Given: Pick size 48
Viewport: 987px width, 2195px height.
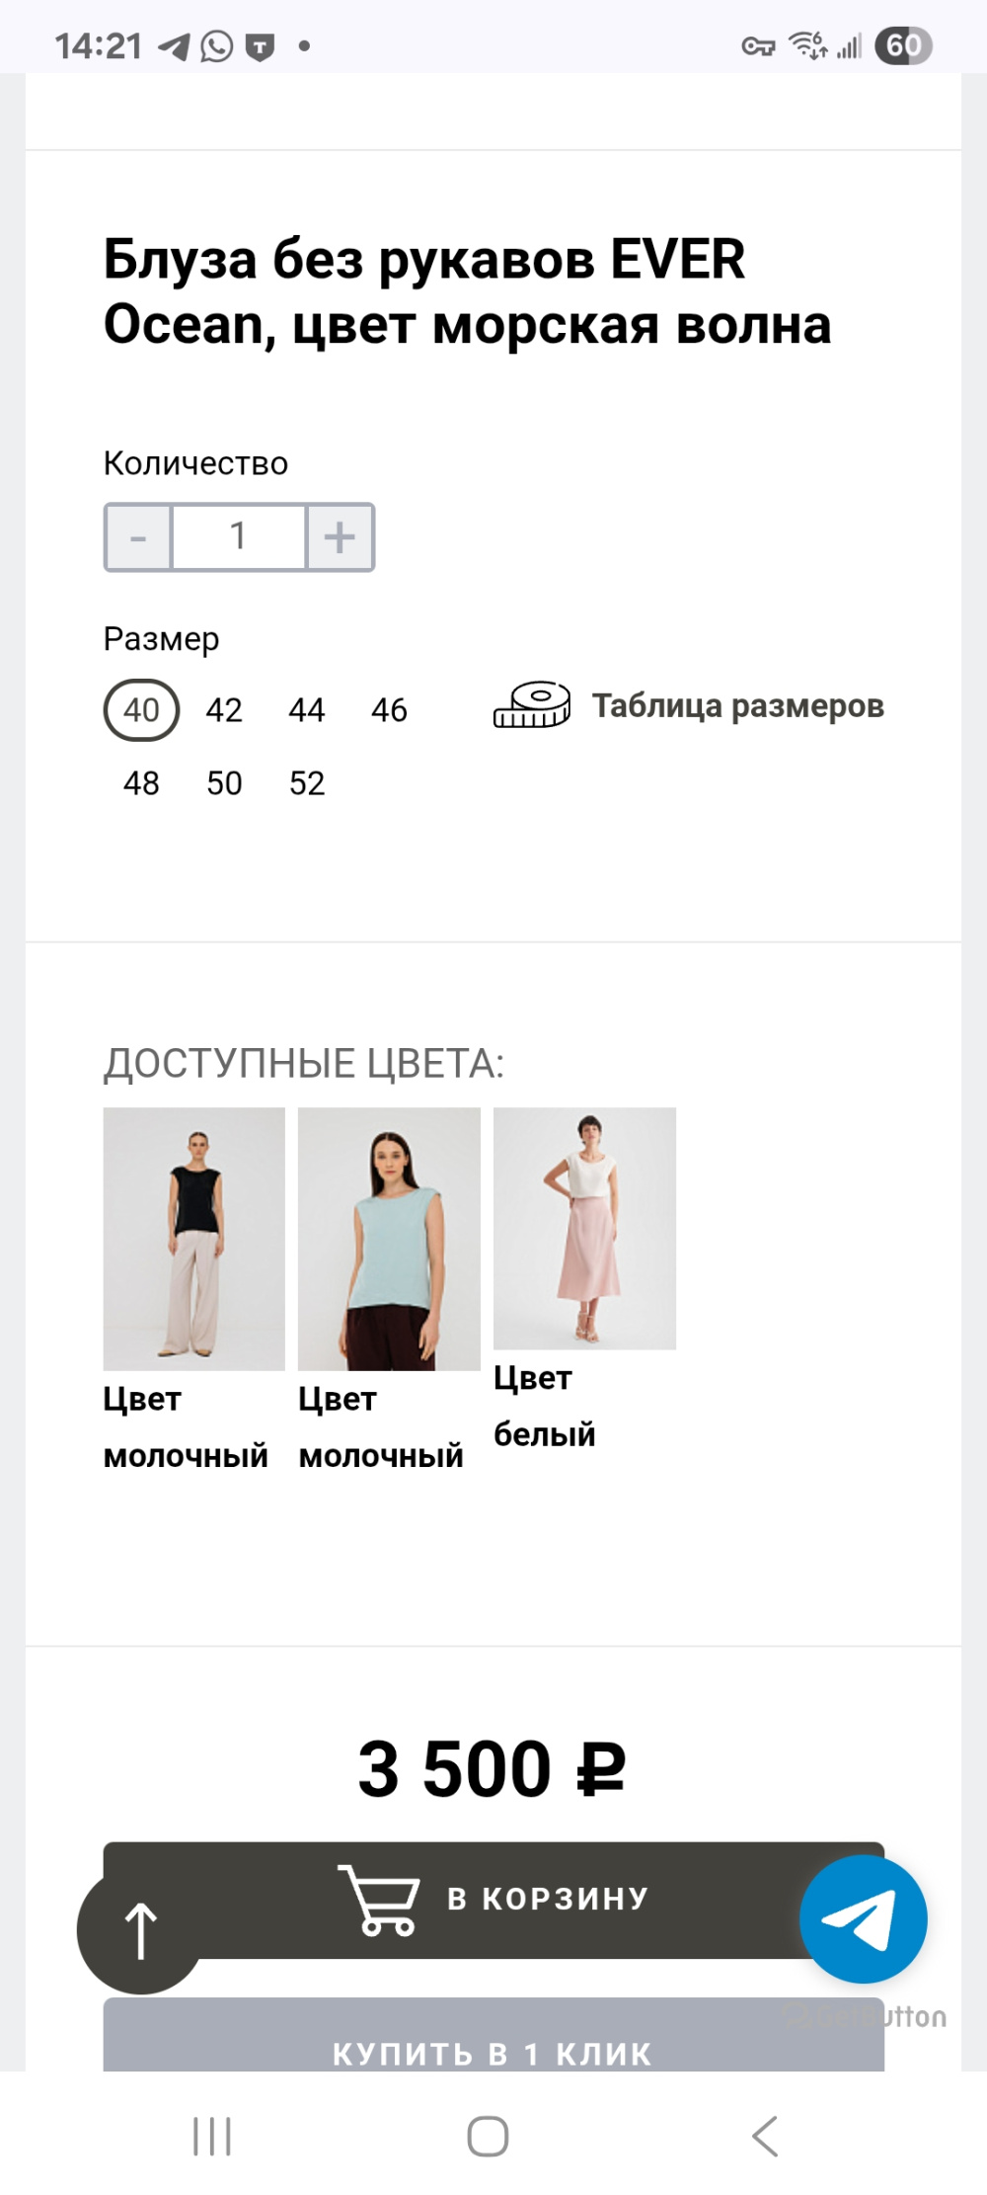Looking at the screenshot, I should coord(141,783).
